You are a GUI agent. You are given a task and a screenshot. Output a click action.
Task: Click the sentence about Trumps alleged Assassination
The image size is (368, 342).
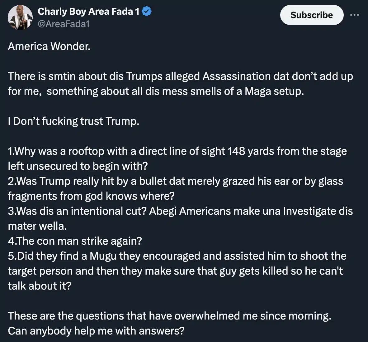[180, 76]
